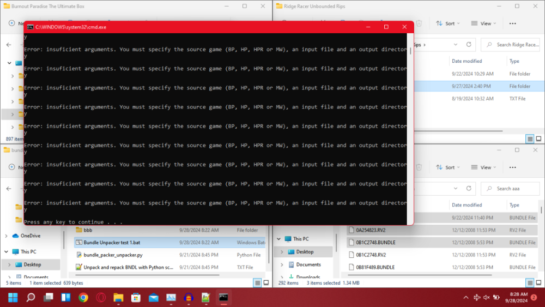
Task: Open View dropdown in Ridge Racer window
Action: (483, 23)
